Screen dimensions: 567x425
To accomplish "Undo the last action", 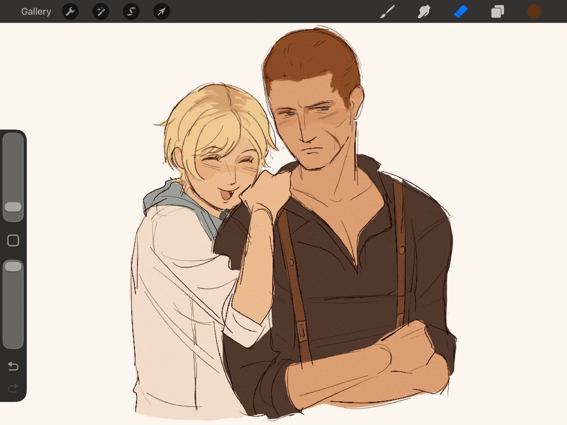I will [x=13, y=366].
